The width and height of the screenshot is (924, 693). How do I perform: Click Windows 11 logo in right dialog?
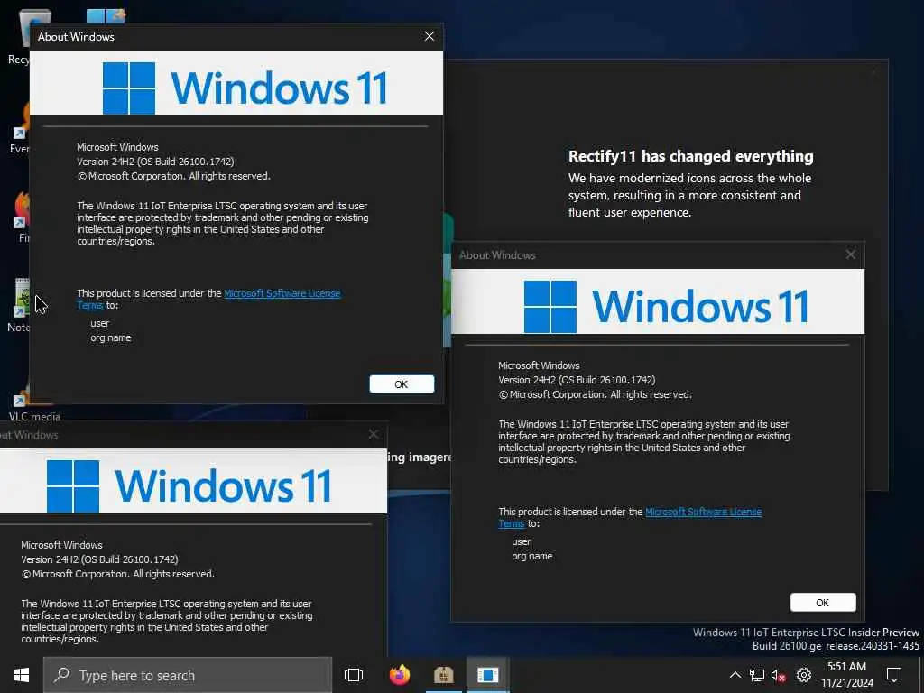tap(667, 307)
